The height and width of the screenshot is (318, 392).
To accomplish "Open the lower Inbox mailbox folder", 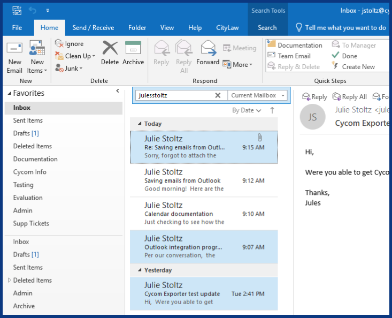I will pyautogui.click(x=64, y=241).
